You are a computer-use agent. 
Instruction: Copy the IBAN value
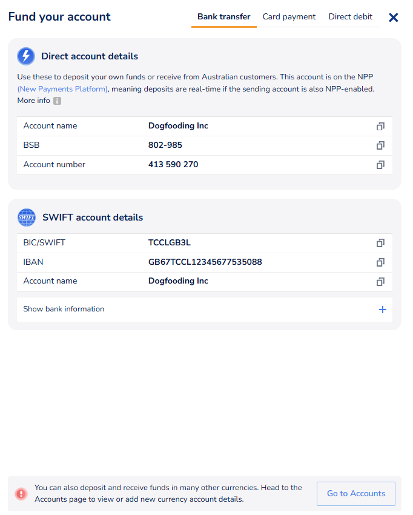tap(380, 262)
